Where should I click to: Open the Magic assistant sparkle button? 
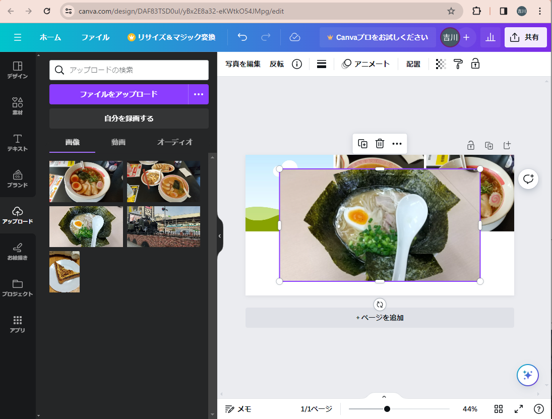(x=527, y=375)
